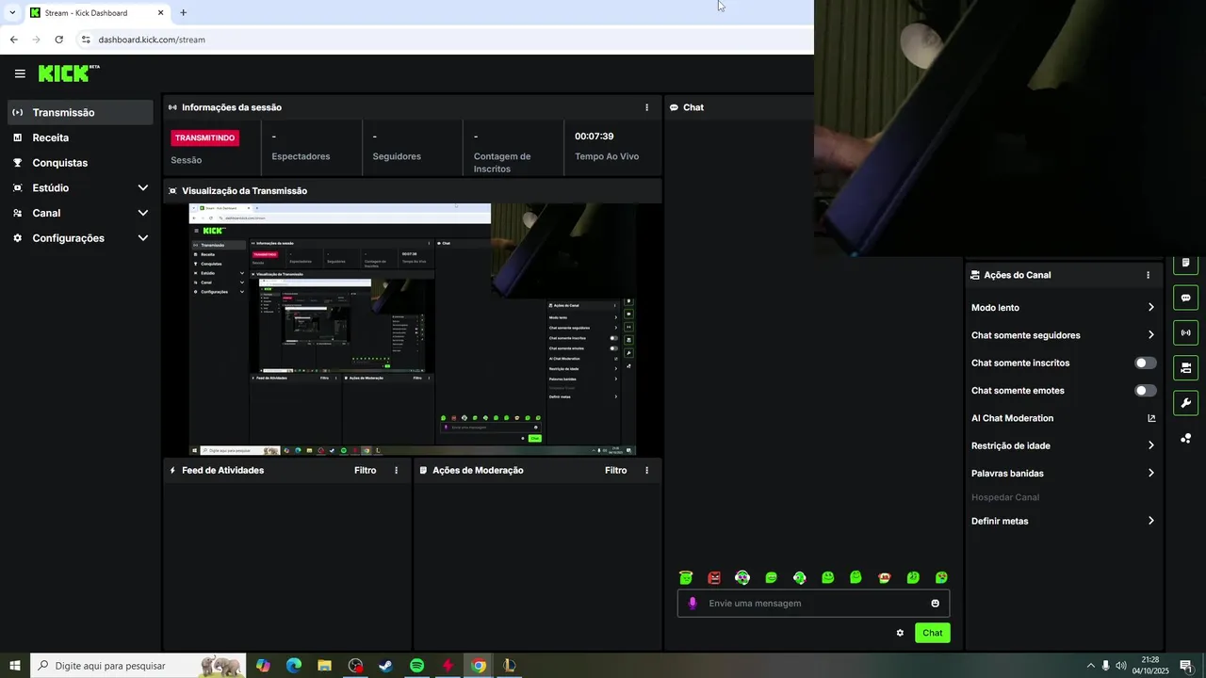Image resolution: width=1206 pixels, height=678 pixels.
Task: Open Restrição de idade options arrow
Action: (x=1150, y=445)
